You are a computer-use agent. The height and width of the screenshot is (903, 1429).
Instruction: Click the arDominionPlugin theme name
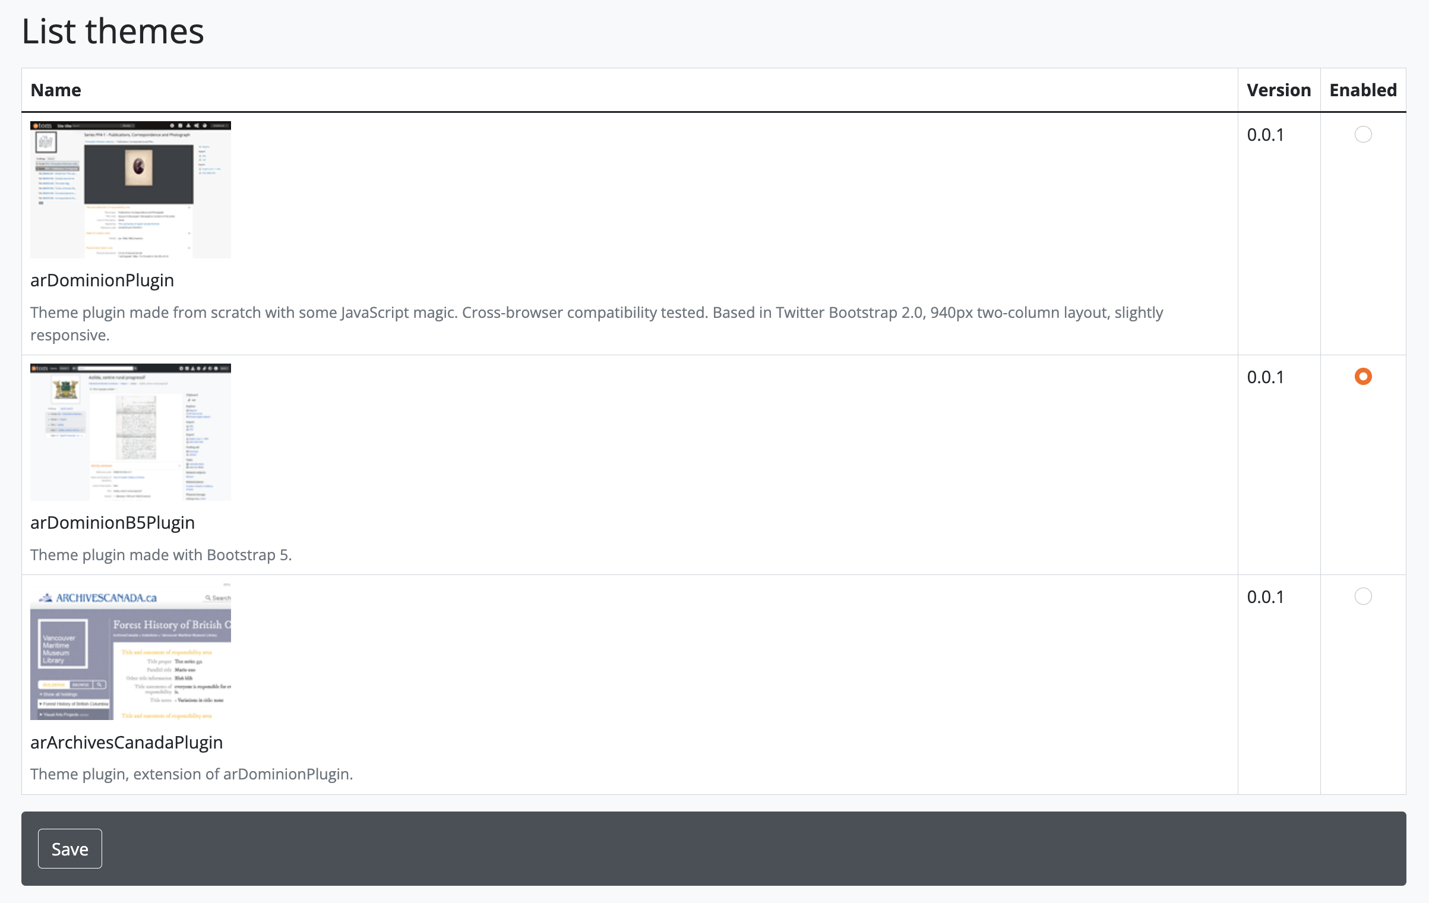tap(102, 280)
